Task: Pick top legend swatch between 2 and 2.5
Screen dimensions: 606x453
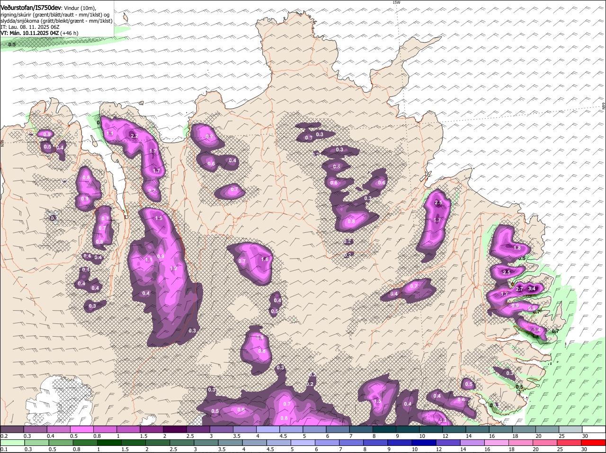Action: (x=175, y=429)
